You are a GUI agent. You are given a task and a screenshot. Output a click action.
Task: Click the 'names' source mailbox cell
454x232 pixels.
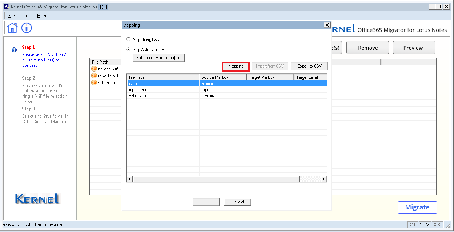pos(223,83)
